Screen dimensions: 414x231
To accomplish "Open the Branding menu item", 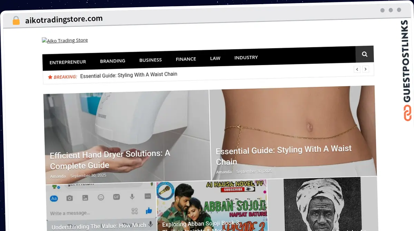I will pos(112,61).
